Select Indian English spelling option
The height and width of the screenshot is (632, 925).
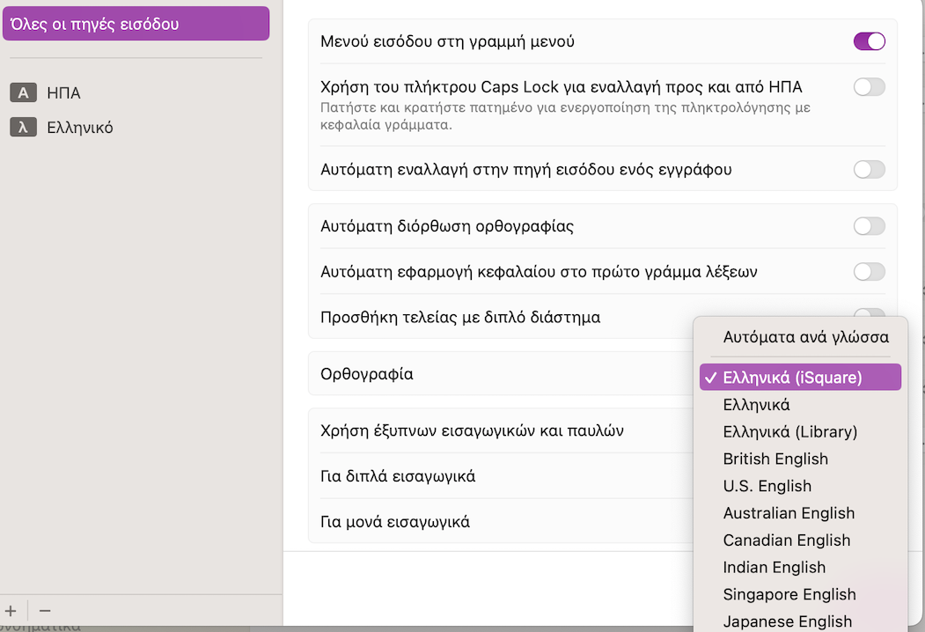coord(774,568)
